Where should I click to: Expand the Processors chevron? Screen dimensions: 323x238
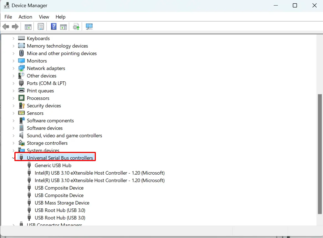pos(13,98)
